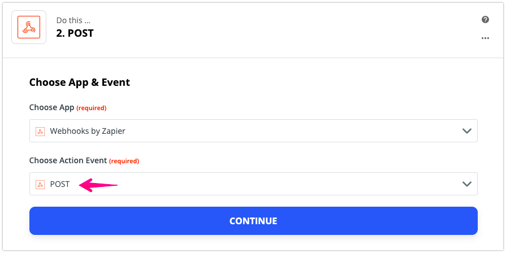Click the CONTINUE button

(253, 221)
